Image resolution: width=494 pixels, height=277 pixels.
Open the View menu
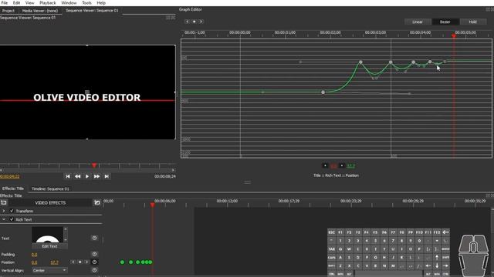click(29, 3)
